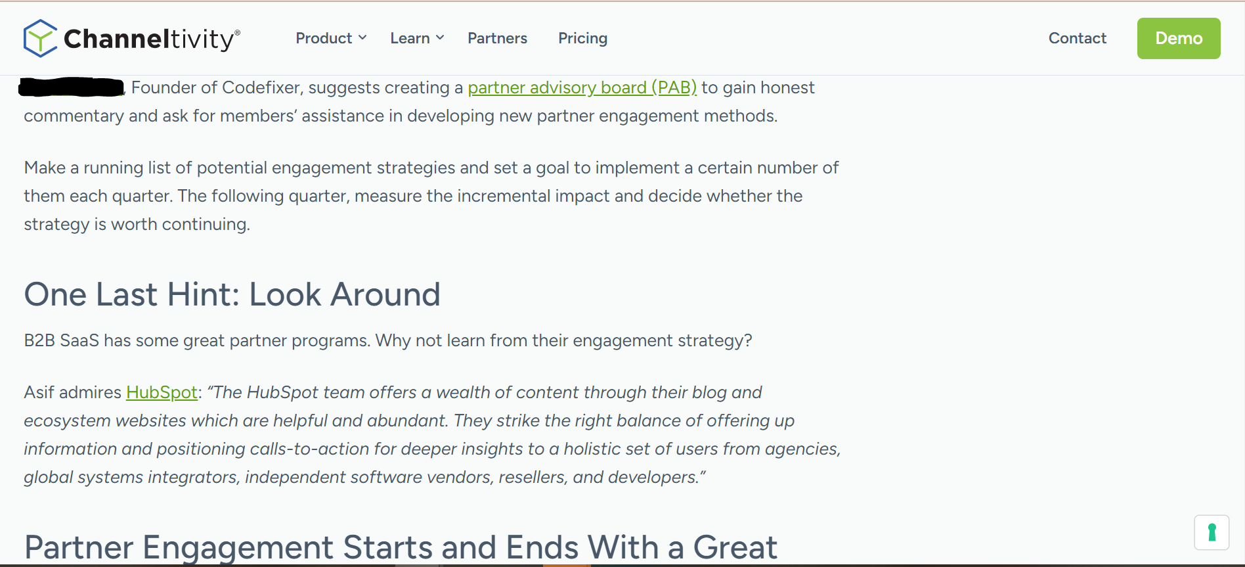Click the 'Make a running list' paragraph

[x=431, y=196]
